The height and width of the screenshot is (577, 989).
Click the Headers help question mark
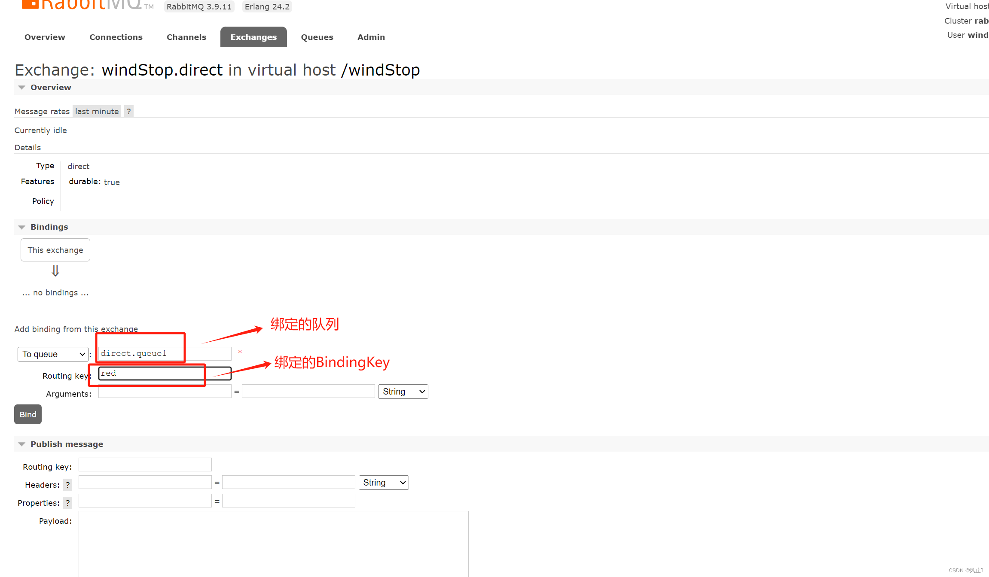pyautogui.click(x=67, y=485)
